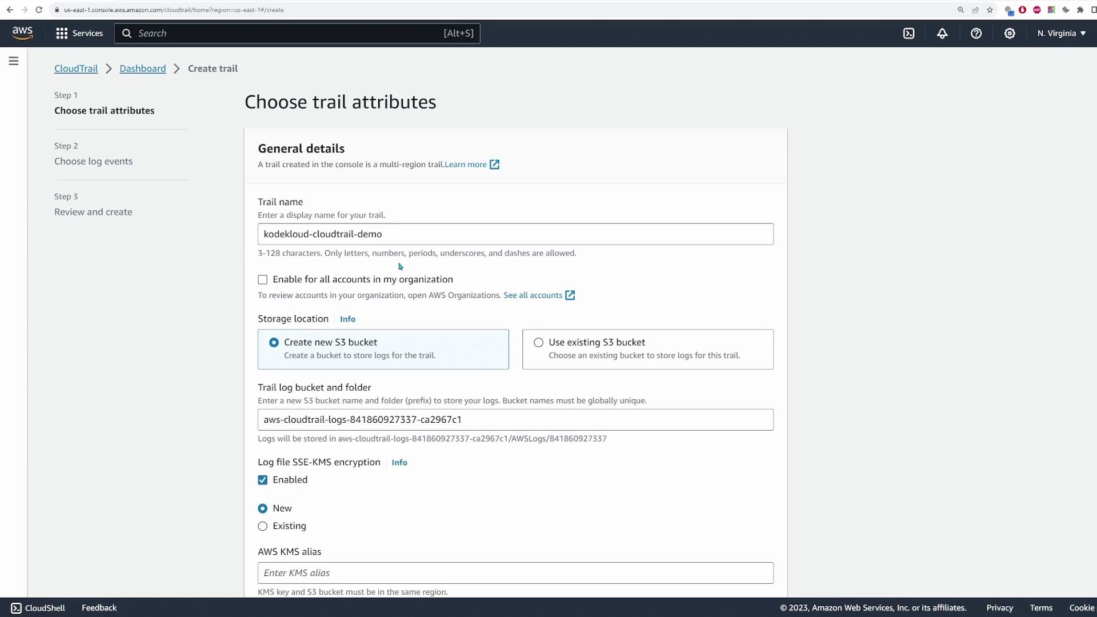Image resolution: width=1097 pixels, height=617 pixels.
Task: Expand the N. Virginia region dropdown
Action: pos(1061,33)
